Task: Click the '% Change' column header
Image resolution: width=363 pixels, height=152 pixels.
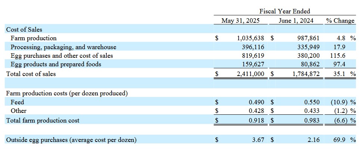Action: pos(340,20)
